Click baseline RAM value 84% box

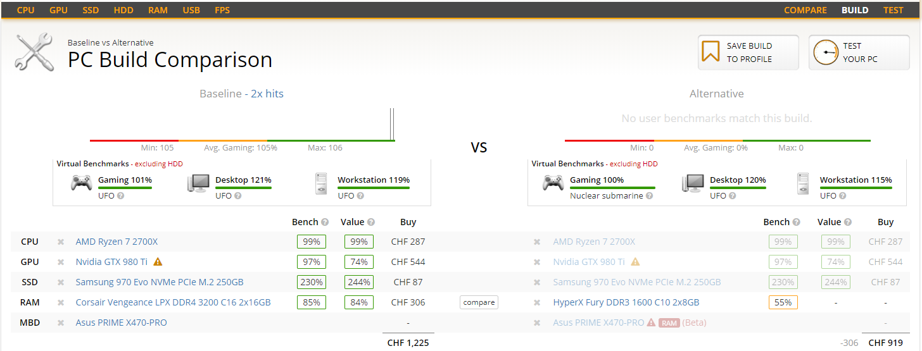(x=359, y=302)
